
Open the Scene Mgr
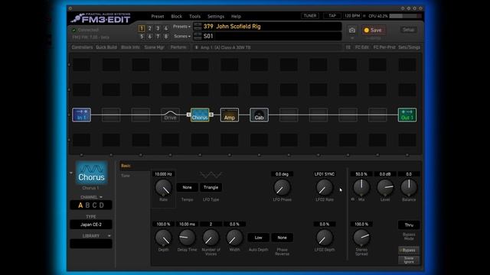point(155,47)
